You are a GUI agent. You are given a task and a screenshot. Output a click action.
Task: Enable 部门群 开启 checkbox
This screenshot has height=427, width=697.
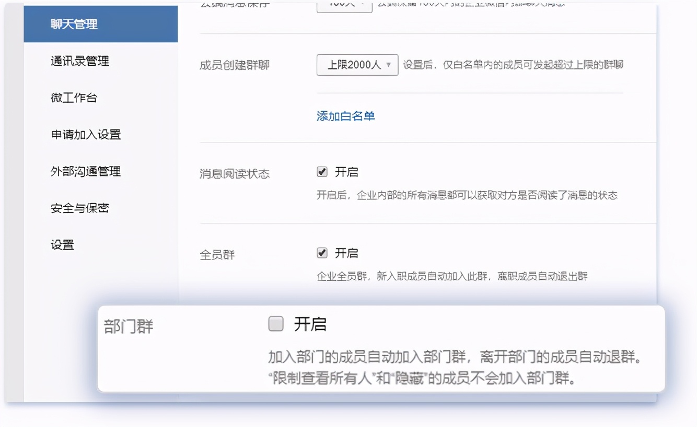point(276,324)
